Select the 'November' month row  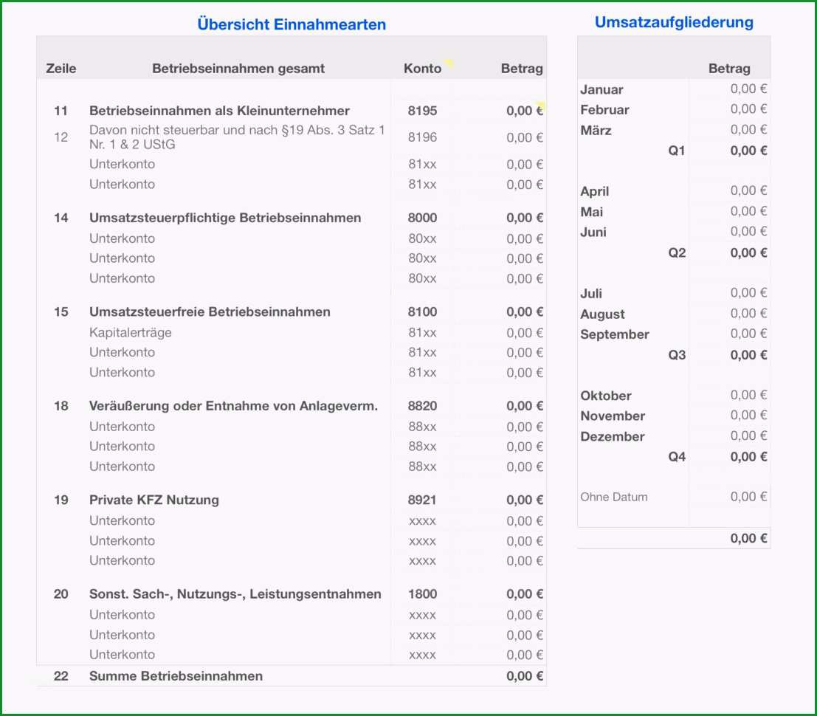pyautogui.click(x=674, y=416)
